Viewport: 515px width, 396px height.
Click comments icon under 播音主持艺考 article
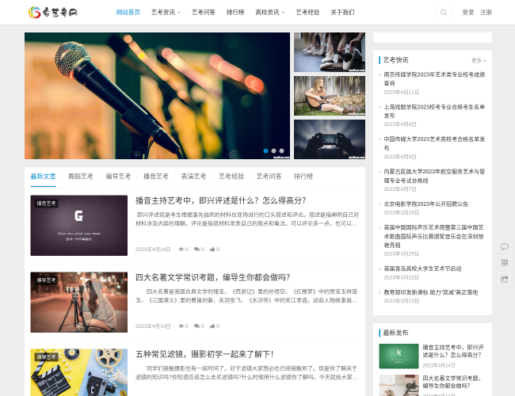[196, 249]
